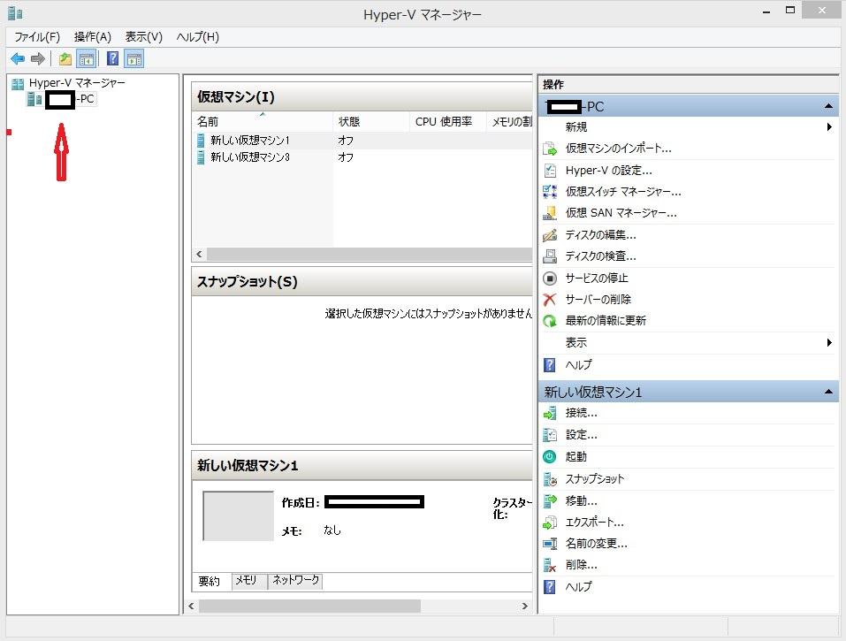846x641 pixels.
Task: Open ファイル(F) menu
Action: click(37, 36)
